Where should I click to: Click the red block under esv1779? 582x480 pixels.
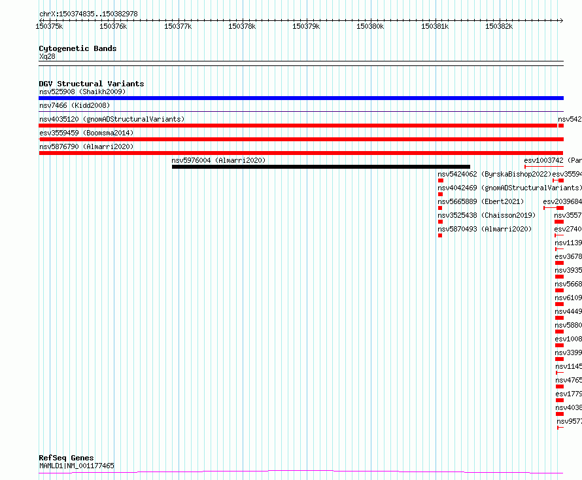(560, 400)
